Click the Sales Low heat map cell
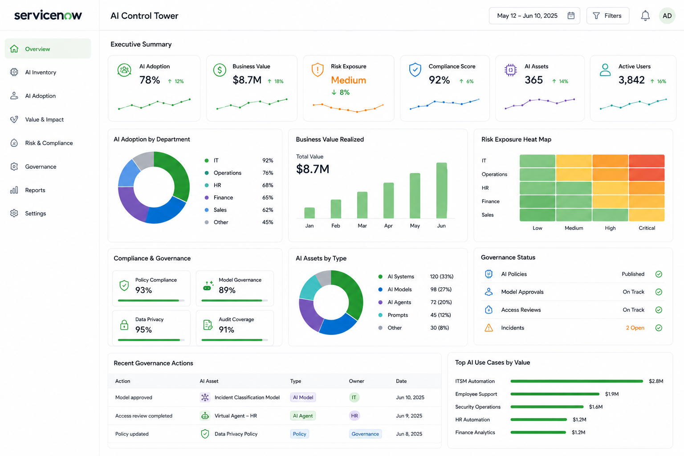 (x=537, y=215)
